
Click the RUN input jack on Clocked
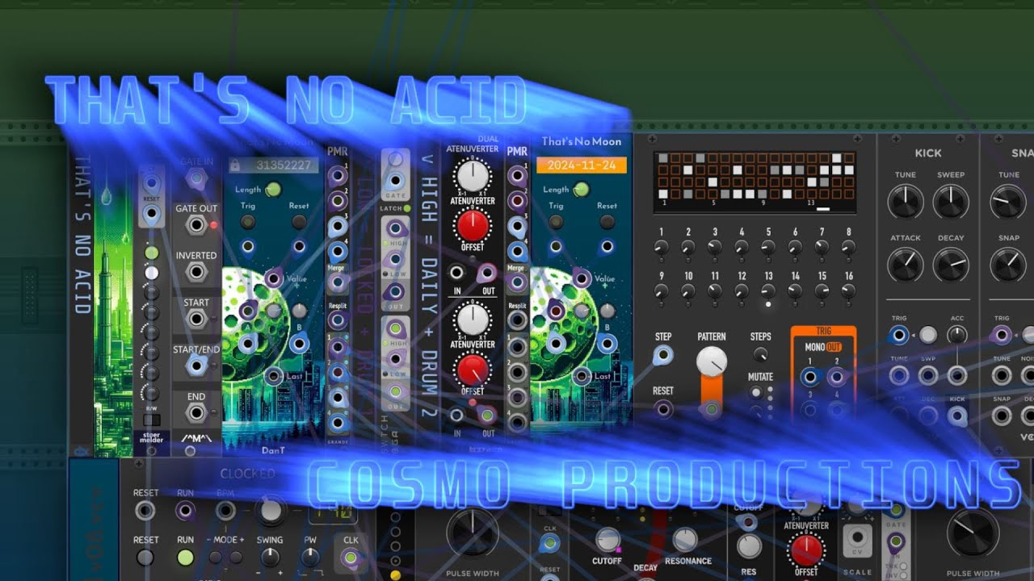coord(186,510)
